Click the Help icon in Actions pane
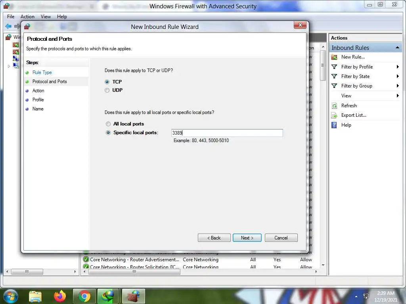This screenshot has height=304, width=406. point(334,125)
